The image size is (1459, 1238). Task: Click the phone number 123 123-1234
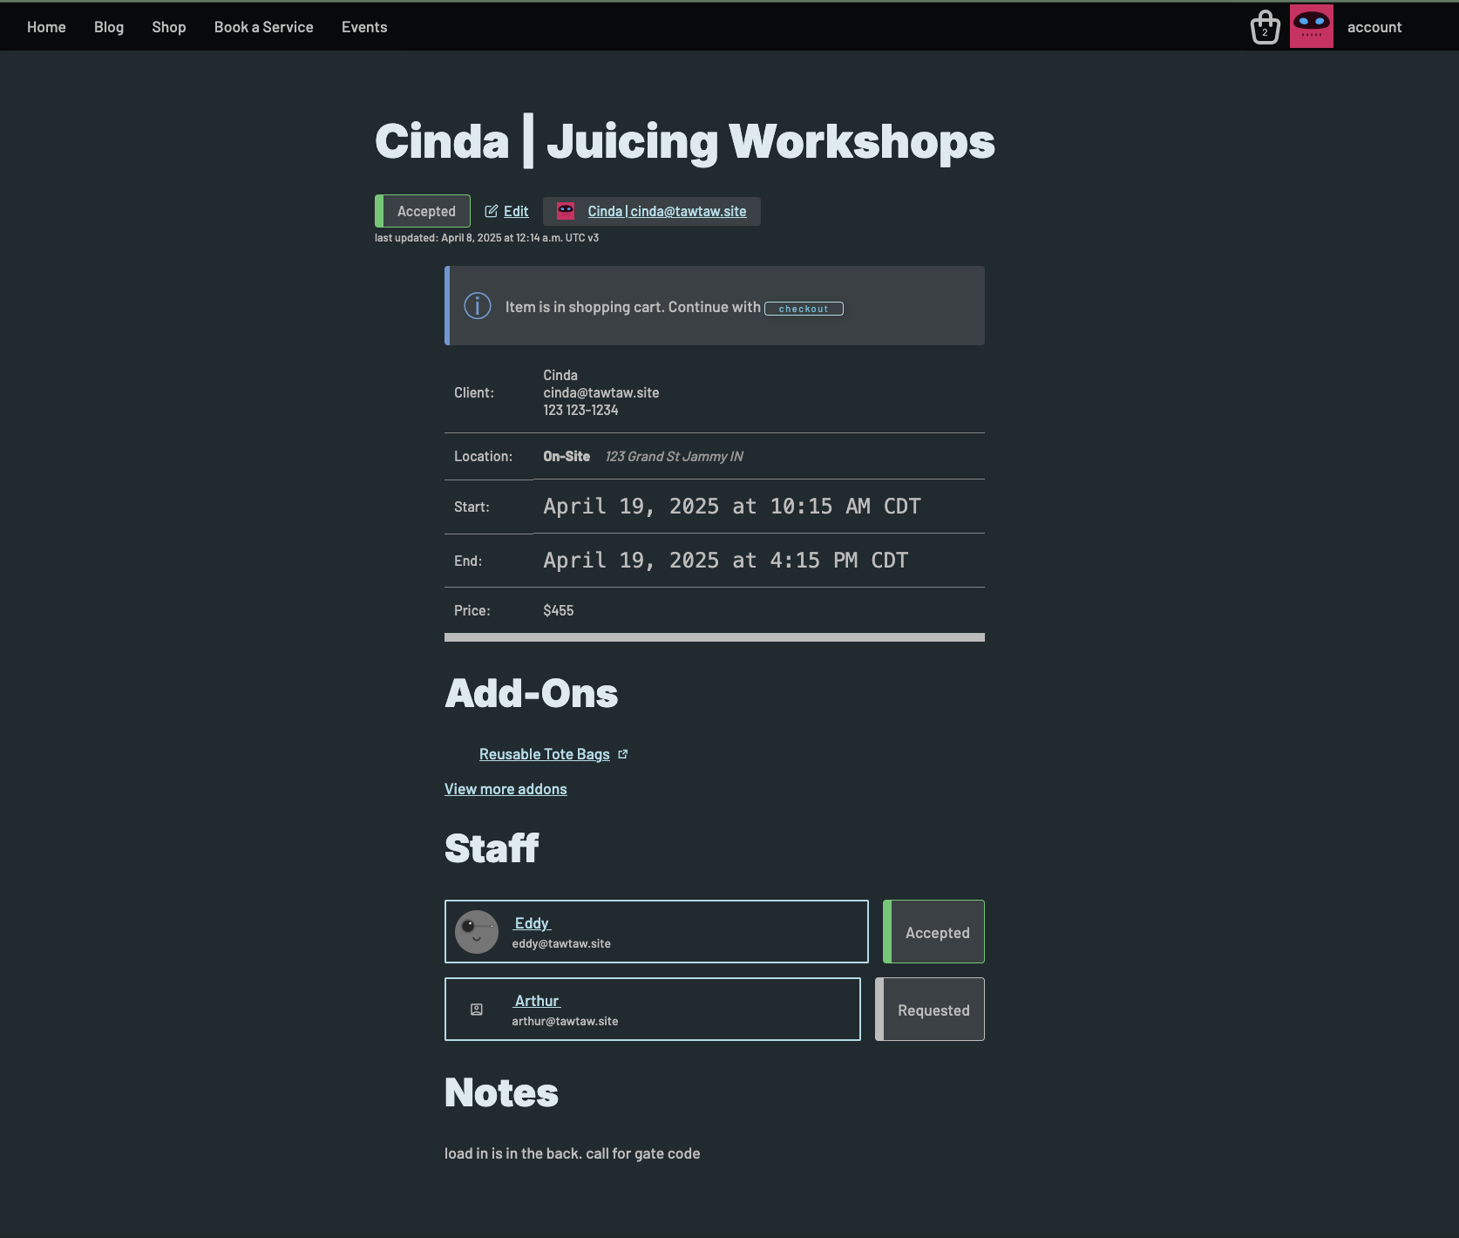coord(580,410)
